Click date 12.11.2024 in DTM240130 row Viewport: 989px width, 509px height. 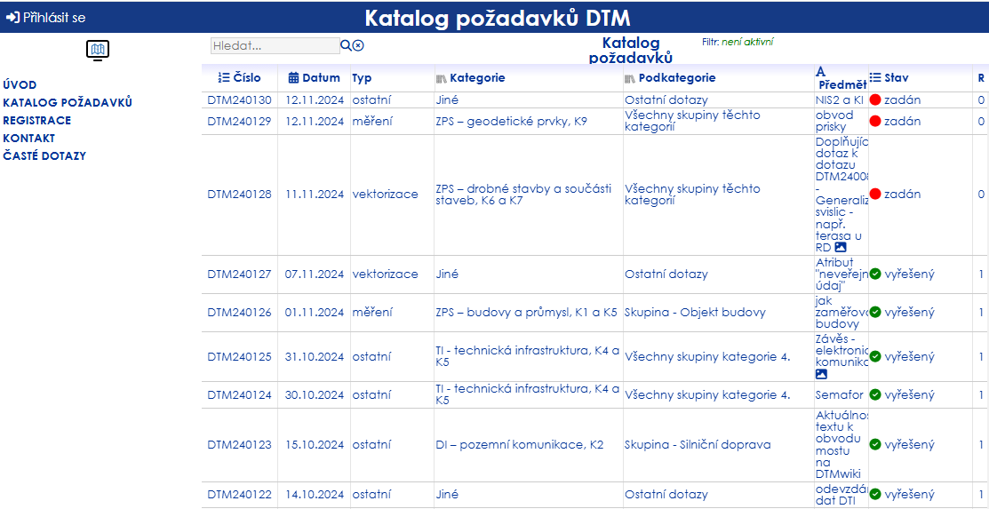(x=315, y=99)
